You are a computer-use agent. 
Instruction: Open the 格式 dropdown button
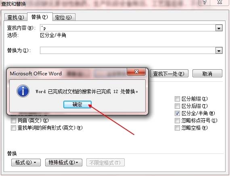[26, 162]
